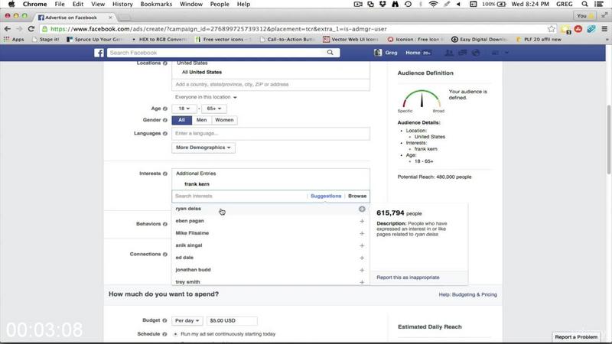
Task: Click the Search interests field
Action: (x=239, y=196)
